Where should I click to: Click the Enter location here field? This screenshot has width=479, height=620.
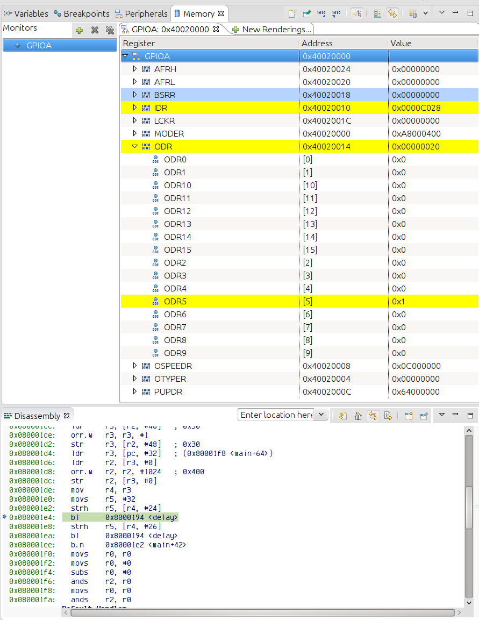(276, 415)
